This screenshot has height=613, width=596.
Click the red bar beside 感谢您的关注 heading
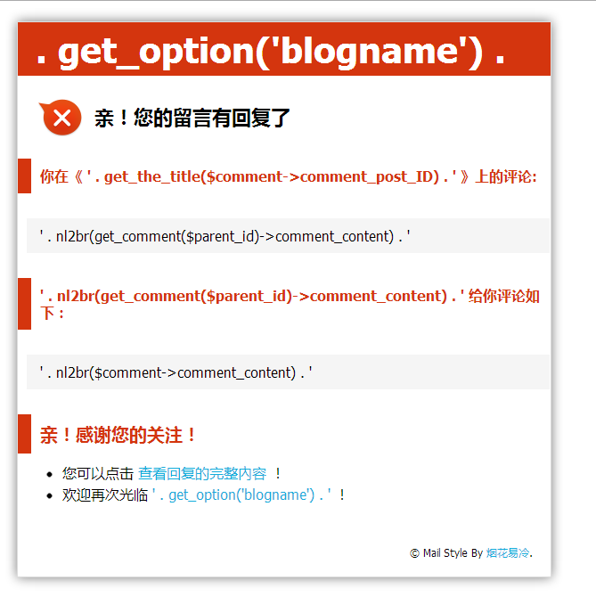[24, 434]
